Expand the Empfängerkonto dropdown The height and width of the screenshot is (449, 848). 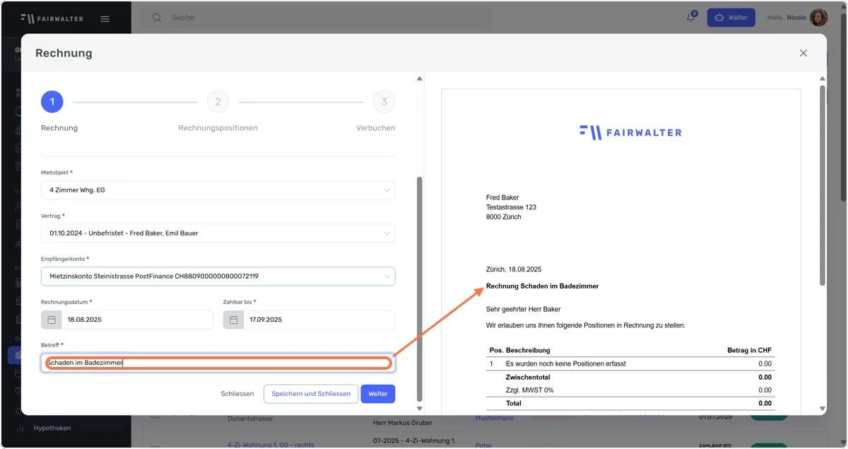pyautogui.click(x=218, y=276)
